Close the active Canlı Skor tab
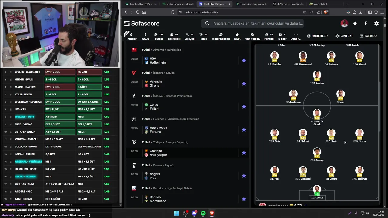 [x=229, y=4]
